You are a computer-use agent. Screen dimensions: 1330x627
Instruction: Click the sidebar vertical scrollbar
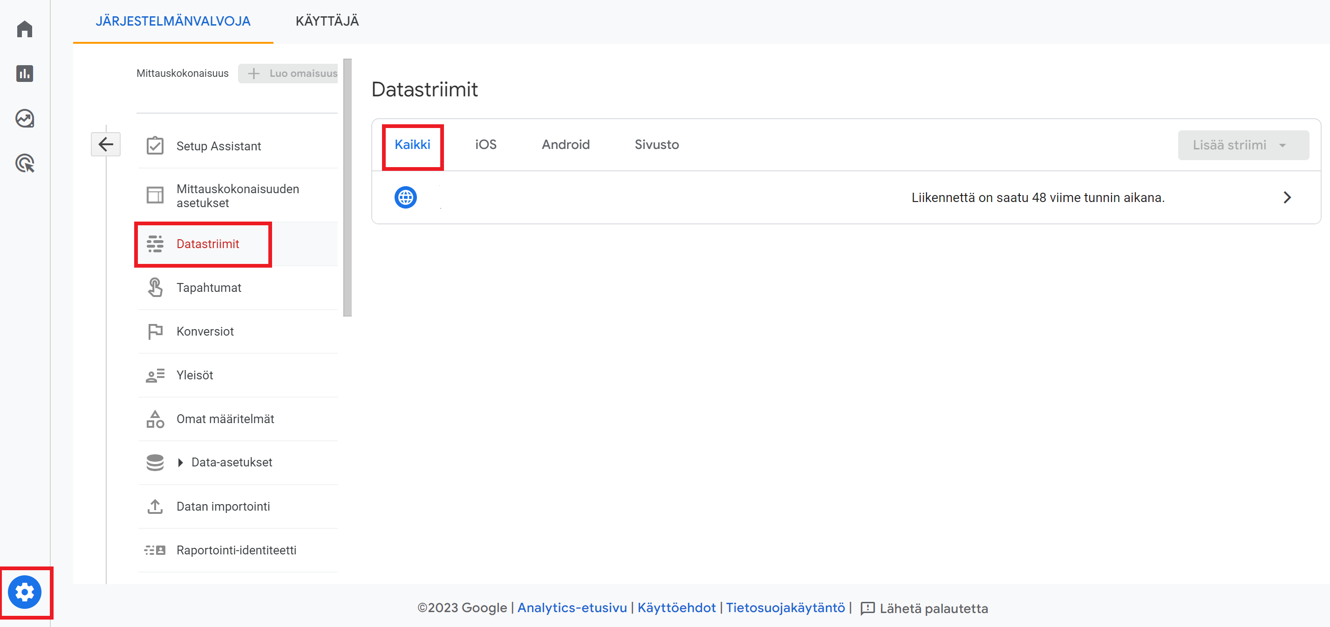(x=348, y=187)
